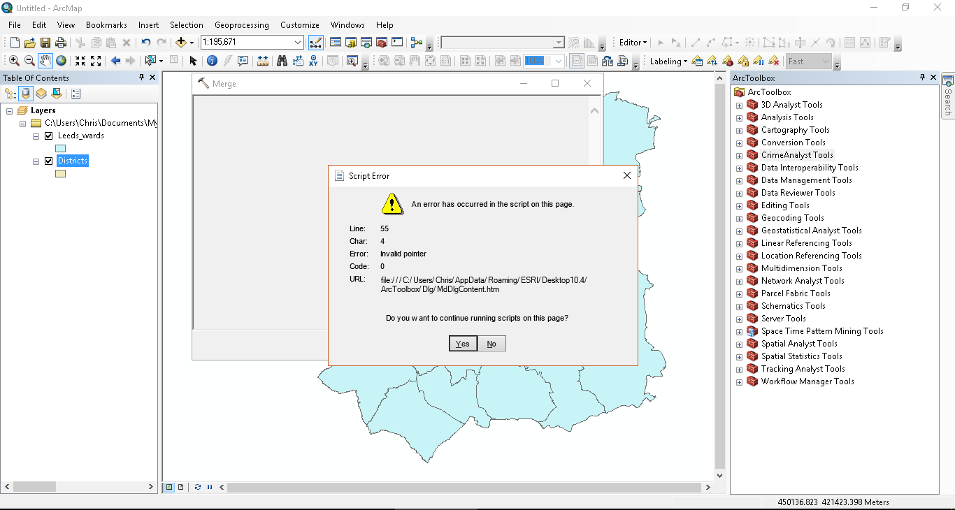The height and width of the screenshot is (510, 955).
Task: Show the ArcToolbox window icon
Action: pyautogui.click(x=382, y=43)
